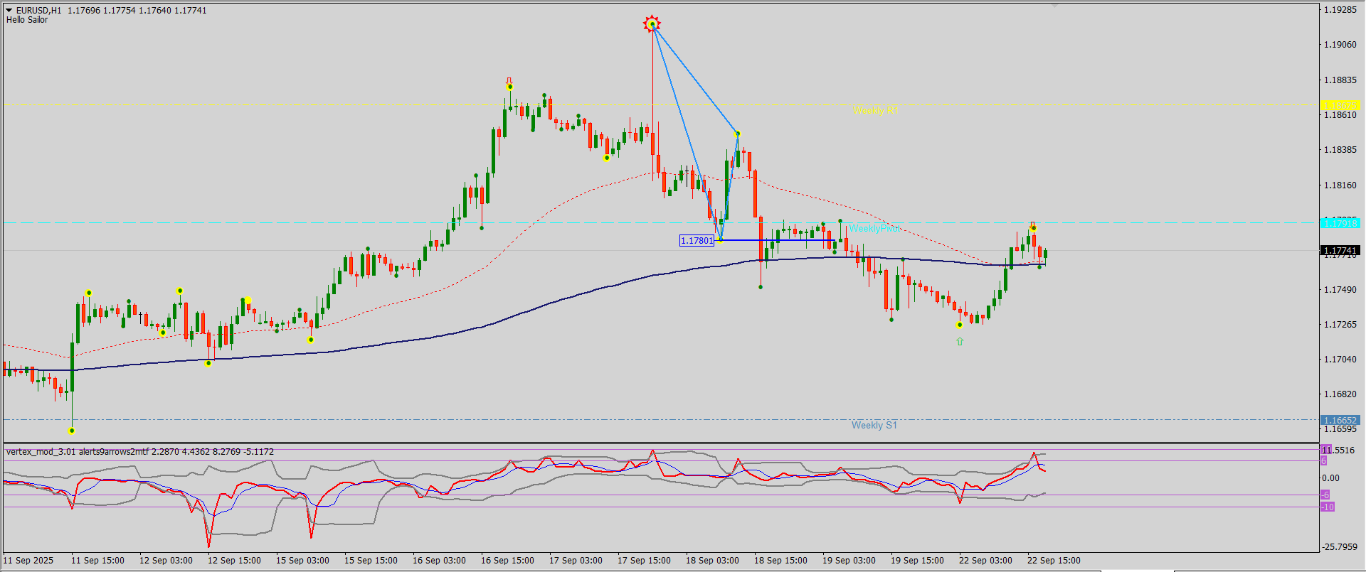This screenshot has width=1366, height=572.
Task: Click the 1.17040 price axis label
Action: [x=1340, y=360]
